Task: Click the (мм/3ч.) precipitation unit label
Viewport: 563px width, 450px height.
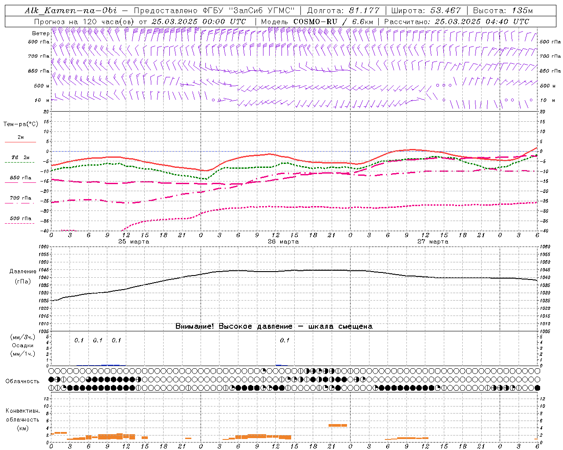Action: pyautogui.click(x=22, y=337)
